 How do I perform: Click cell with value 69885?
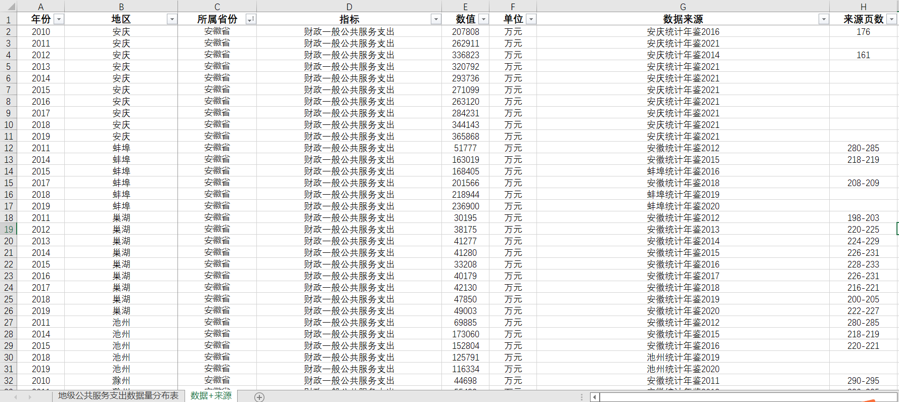[466, 323]
